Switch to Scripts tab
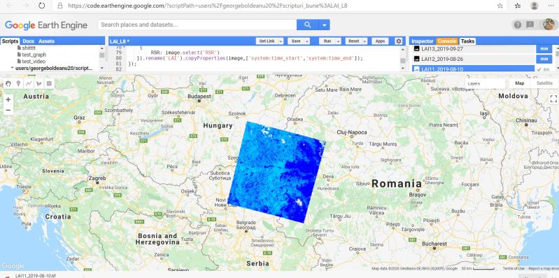 coord(10,41)
